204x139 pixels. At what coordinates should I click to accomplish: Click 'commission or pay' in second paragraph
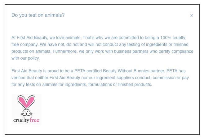pos(171,78)
